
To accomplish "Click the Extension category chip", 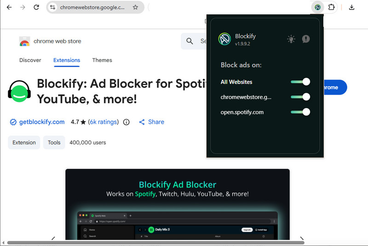I will coord(24,143).
